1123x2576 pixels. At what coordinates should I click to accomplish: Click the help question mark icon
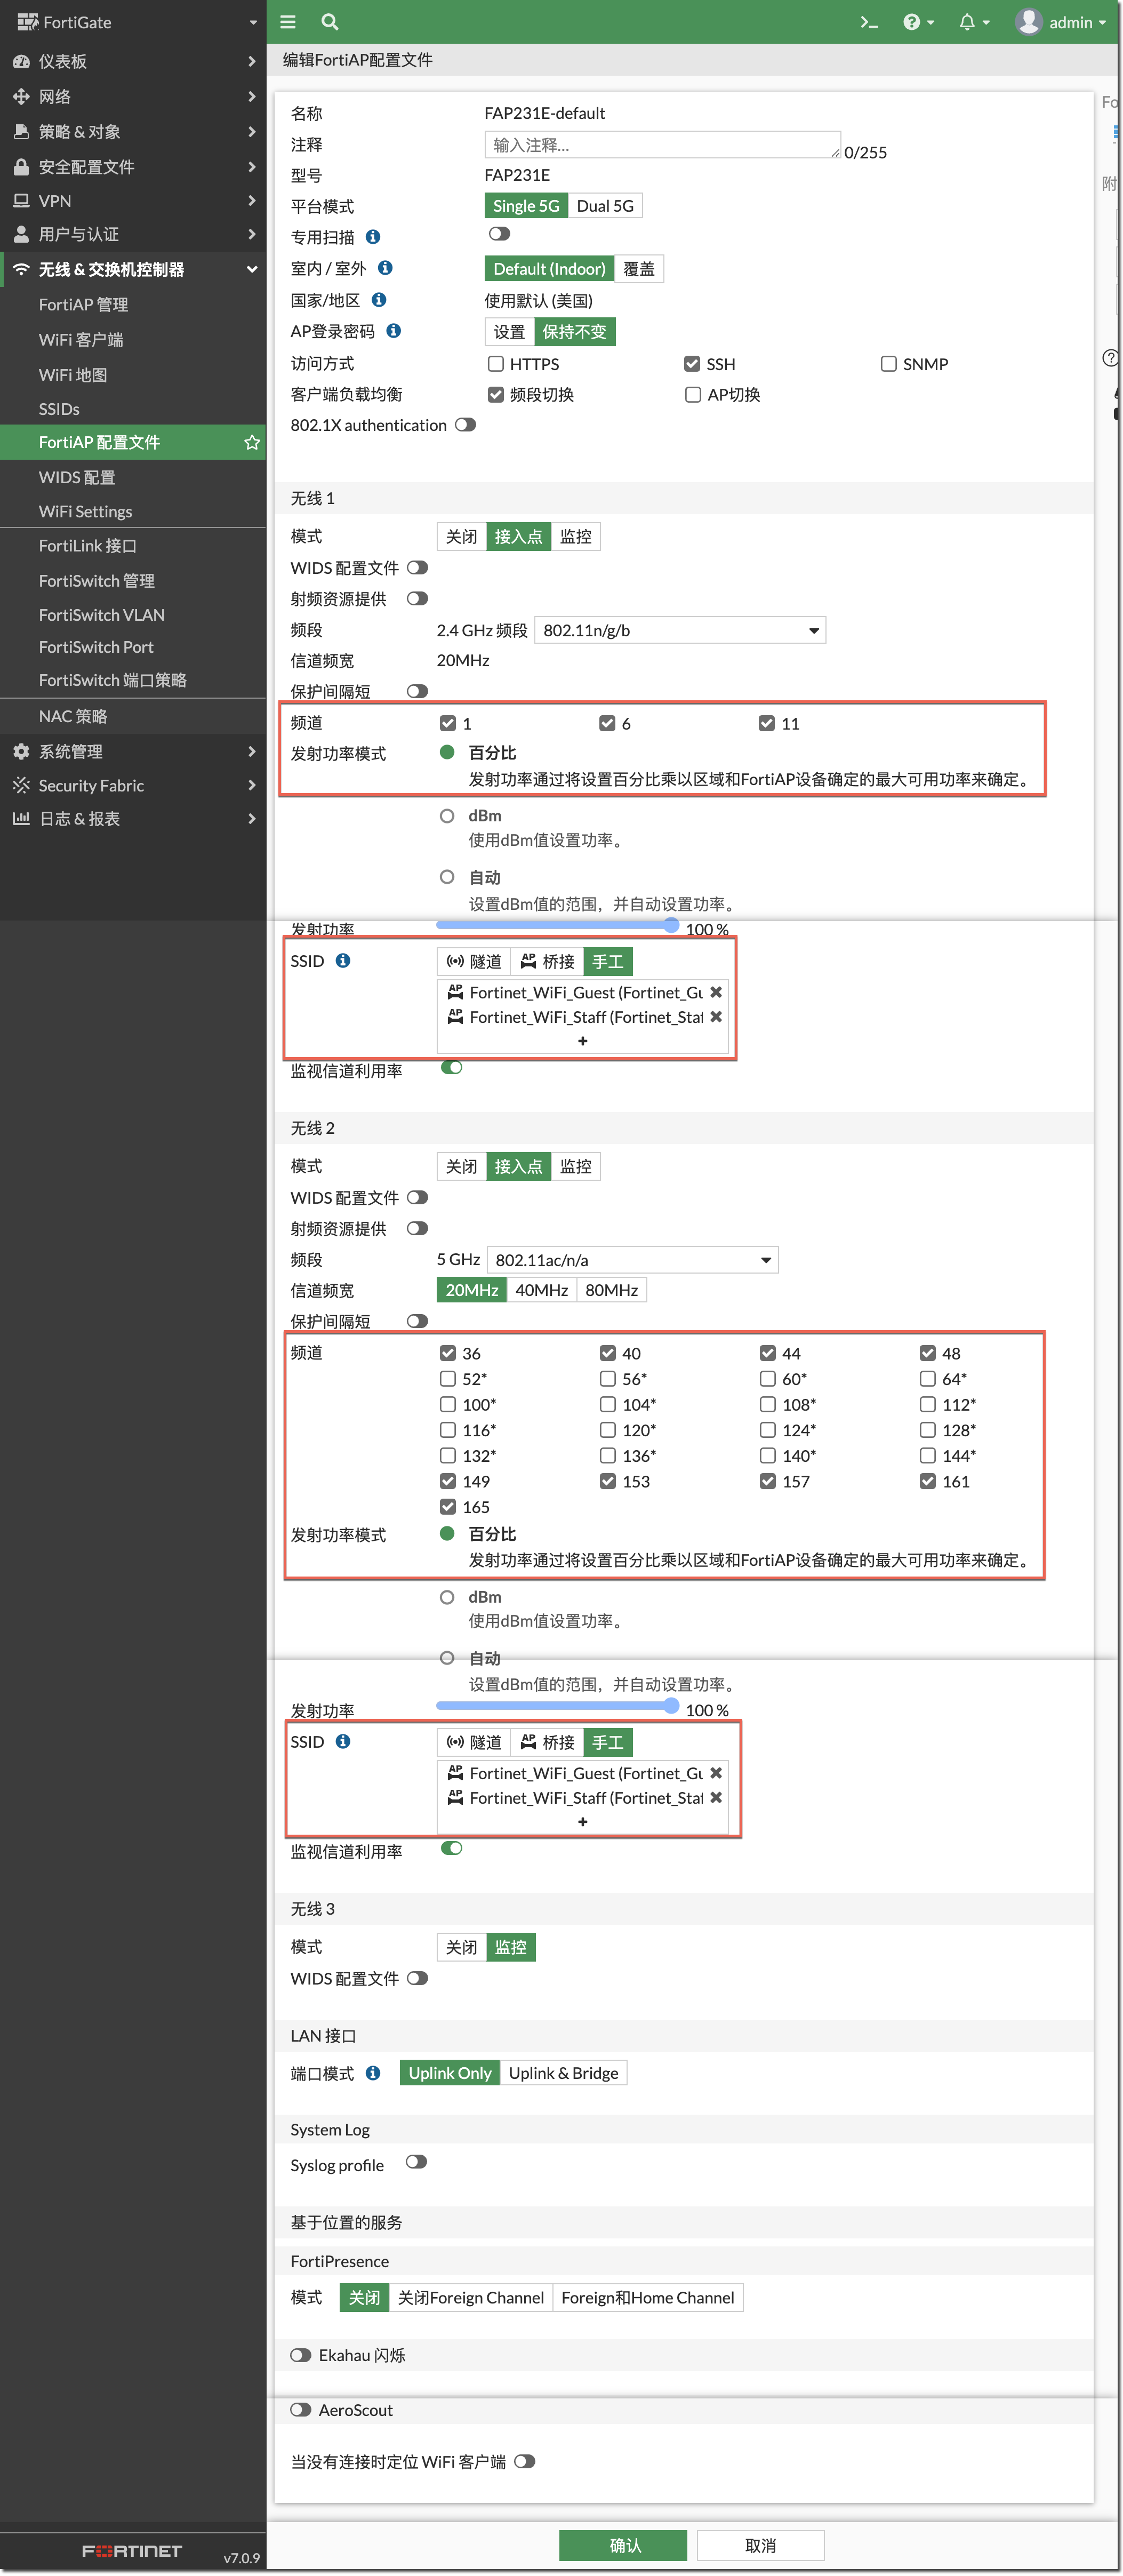(911, 22)
